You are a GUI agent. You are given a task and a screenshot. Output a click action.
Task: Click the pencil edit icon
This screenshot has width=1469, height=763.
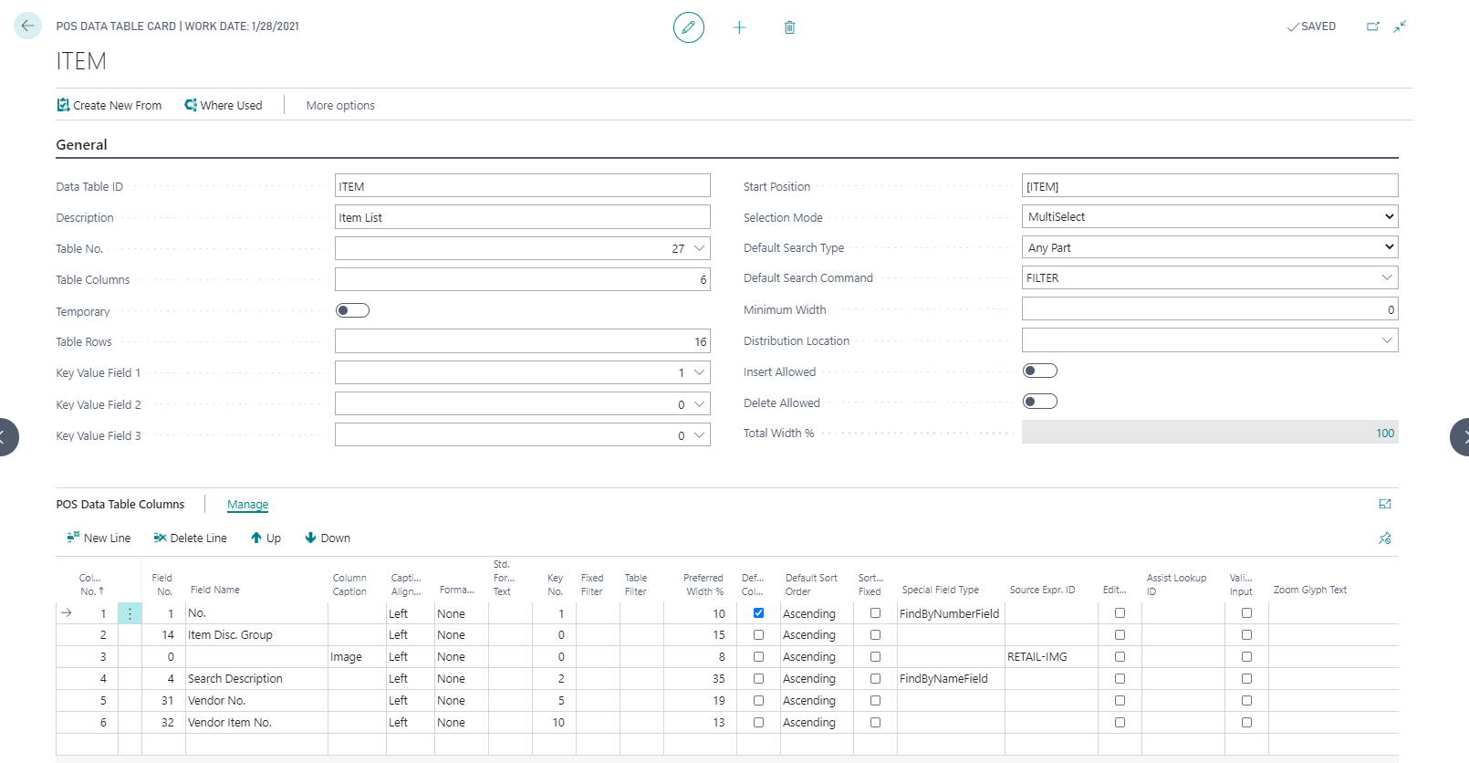point(688,27)
